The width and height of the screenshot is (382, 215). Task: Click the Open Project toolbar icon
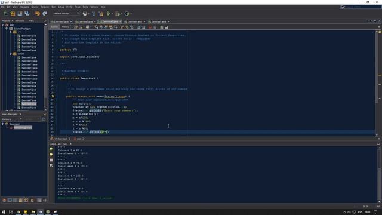pos(20,13)
